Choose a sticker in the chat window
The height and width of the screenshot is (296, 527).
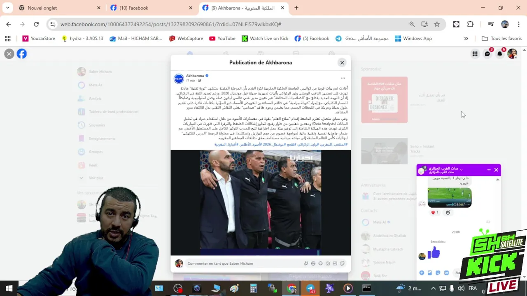[x=438, y=273]
